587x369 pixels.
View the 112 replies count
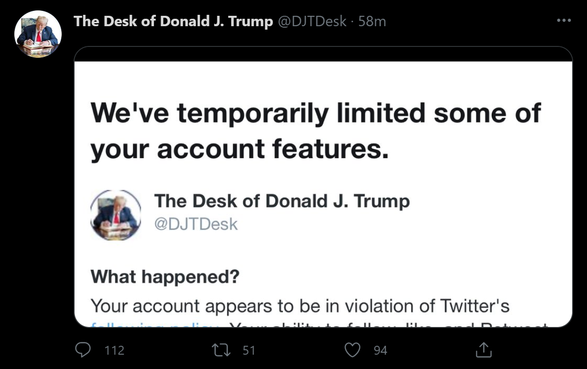pyautogui.click(x=114, y=350)
